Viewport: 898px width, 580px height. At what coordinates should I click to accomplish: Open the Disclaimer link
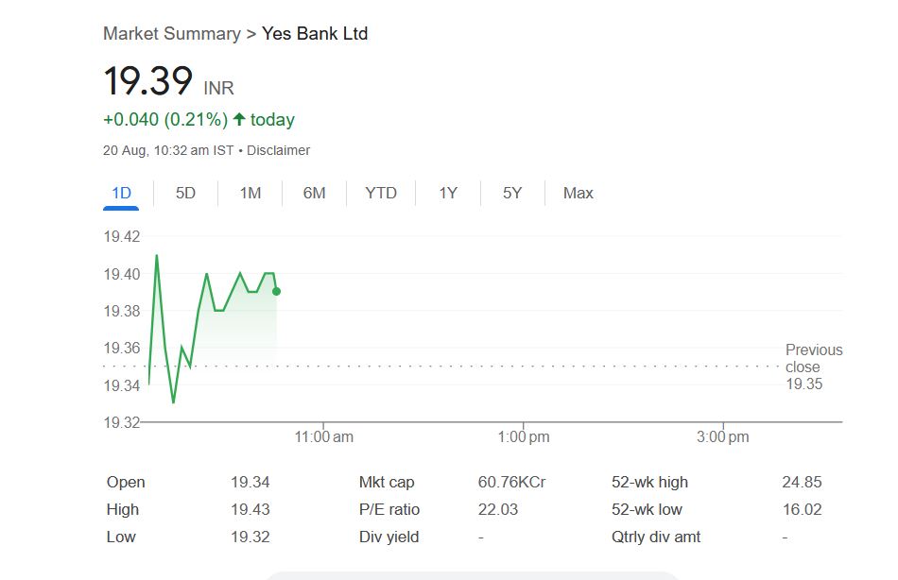click(x=278, y=150)
